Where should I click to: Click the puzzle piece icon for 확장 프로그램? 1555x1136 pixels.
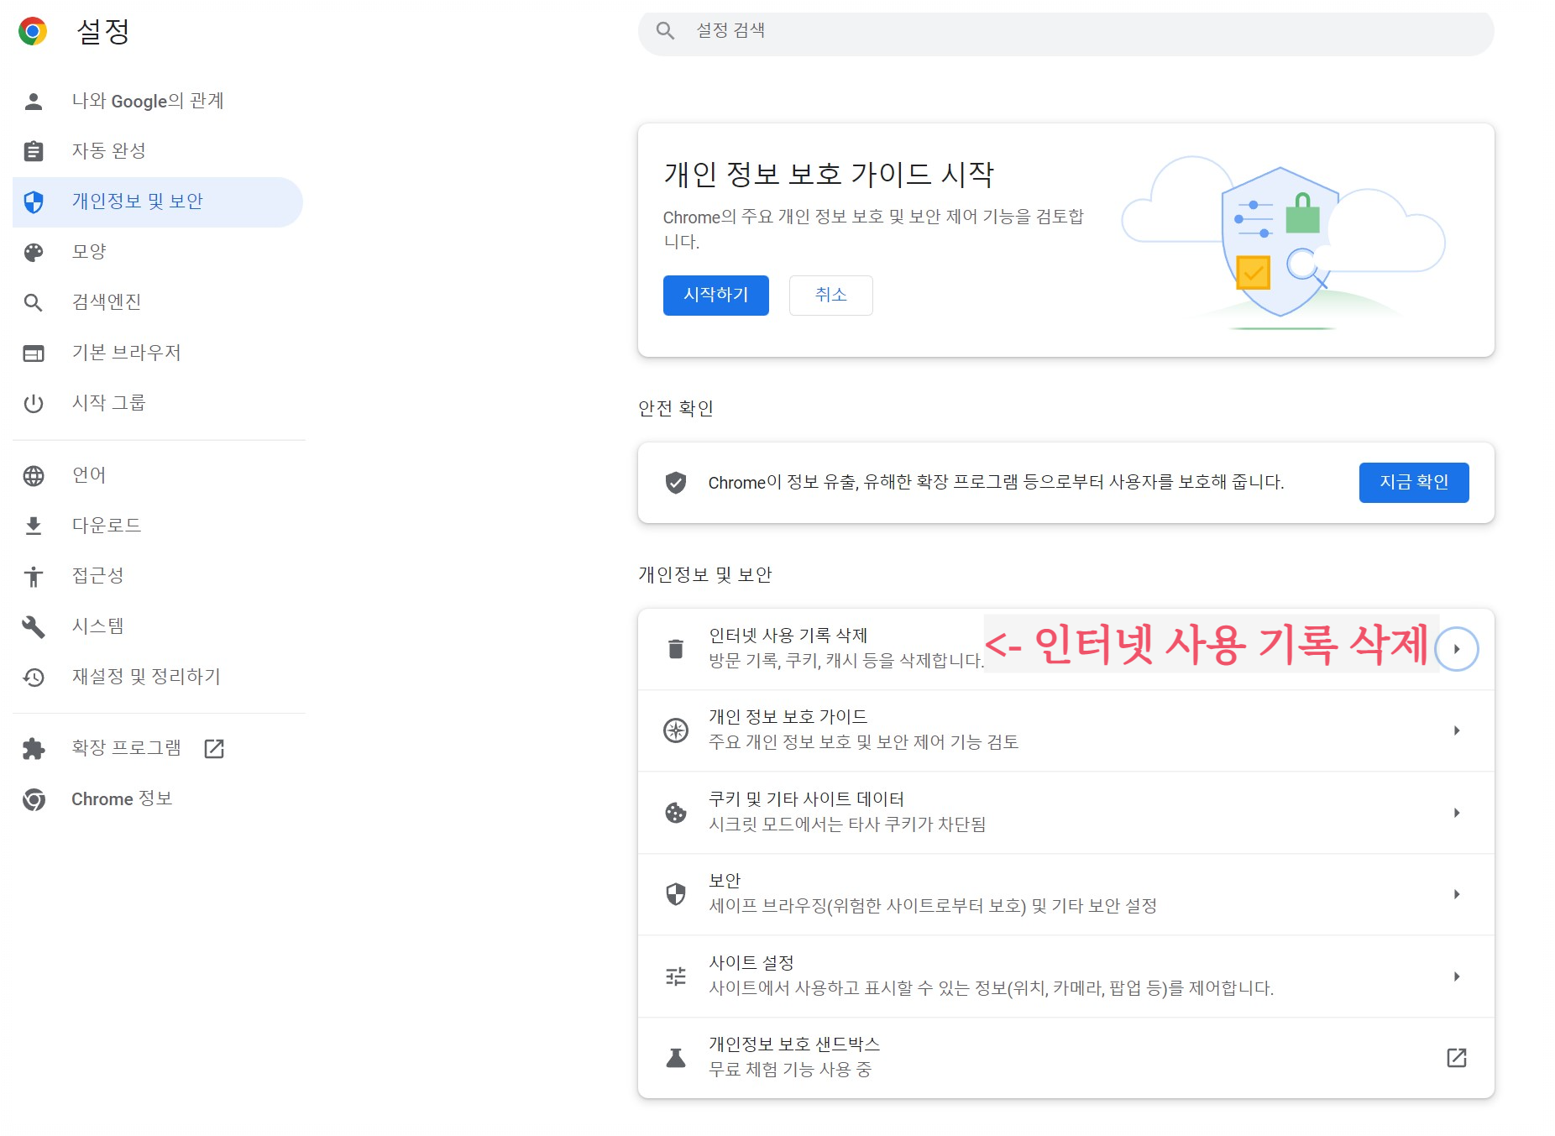(34, 748)
